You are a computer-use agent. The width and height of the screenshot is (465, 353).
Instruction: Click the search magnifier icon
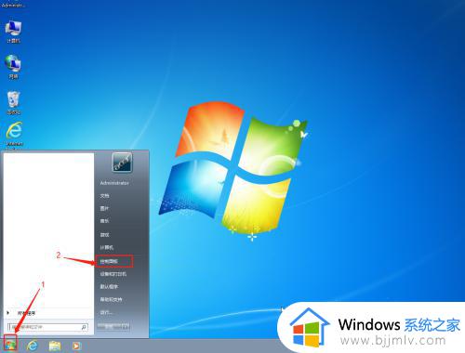tap(84, 327)
